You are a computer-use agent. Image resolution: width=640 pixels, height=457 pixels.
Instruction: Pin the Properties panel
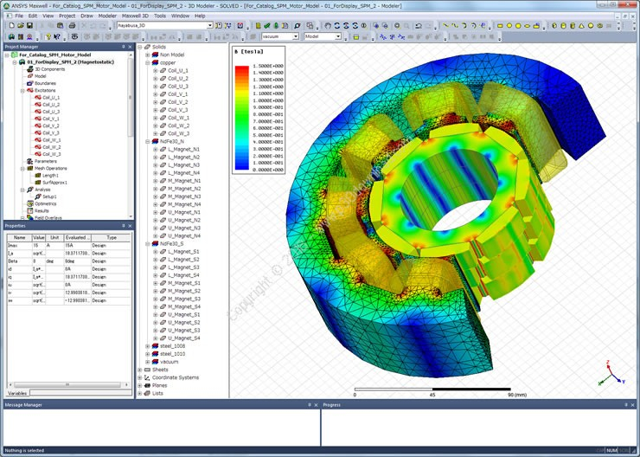click(x=124, y=226)
